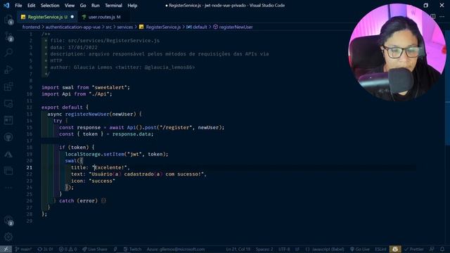The image size is (450, 253).
Task: Click the webcam overlay thumbnail
Action: coord(397,53)
